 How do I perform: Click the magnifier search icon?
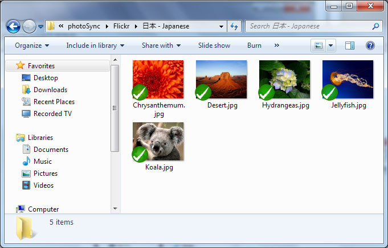(375, 26)
